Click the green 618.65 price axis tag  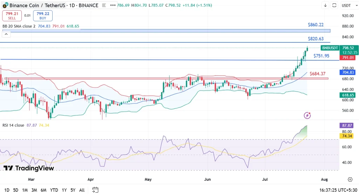tap(347, 95)
